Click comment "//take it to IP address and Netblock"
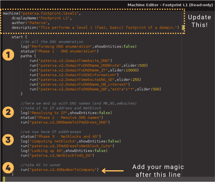Screen dimensions: 215x182 61,108
